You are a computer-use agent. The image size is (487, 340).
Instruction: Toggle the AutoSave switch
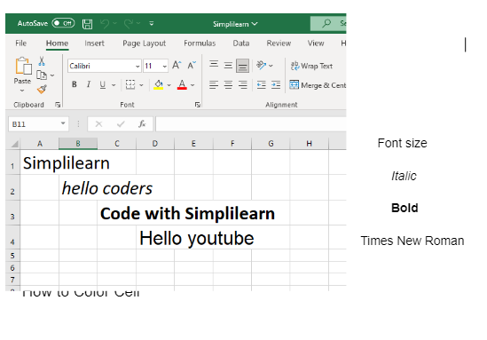pos(63,23)
